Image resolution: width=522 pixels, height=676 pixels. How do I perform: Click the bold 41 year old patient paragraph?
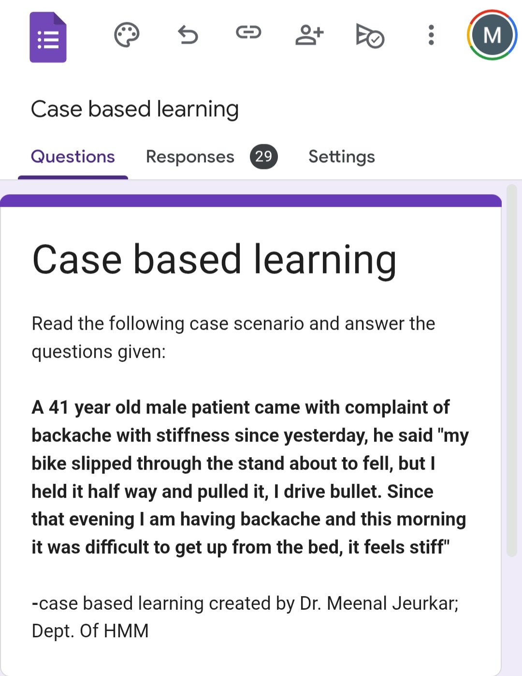pyautogui.click(x=249, y=477)
